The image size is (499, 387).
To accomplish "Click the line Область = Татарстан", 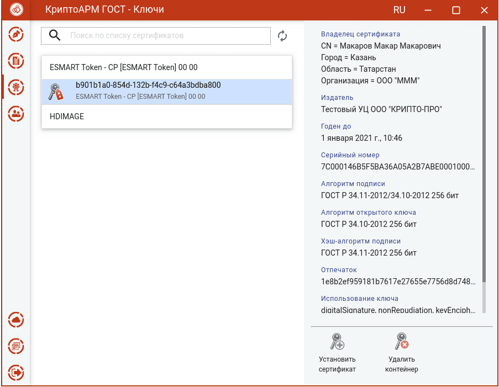I will tap(358, 69).
